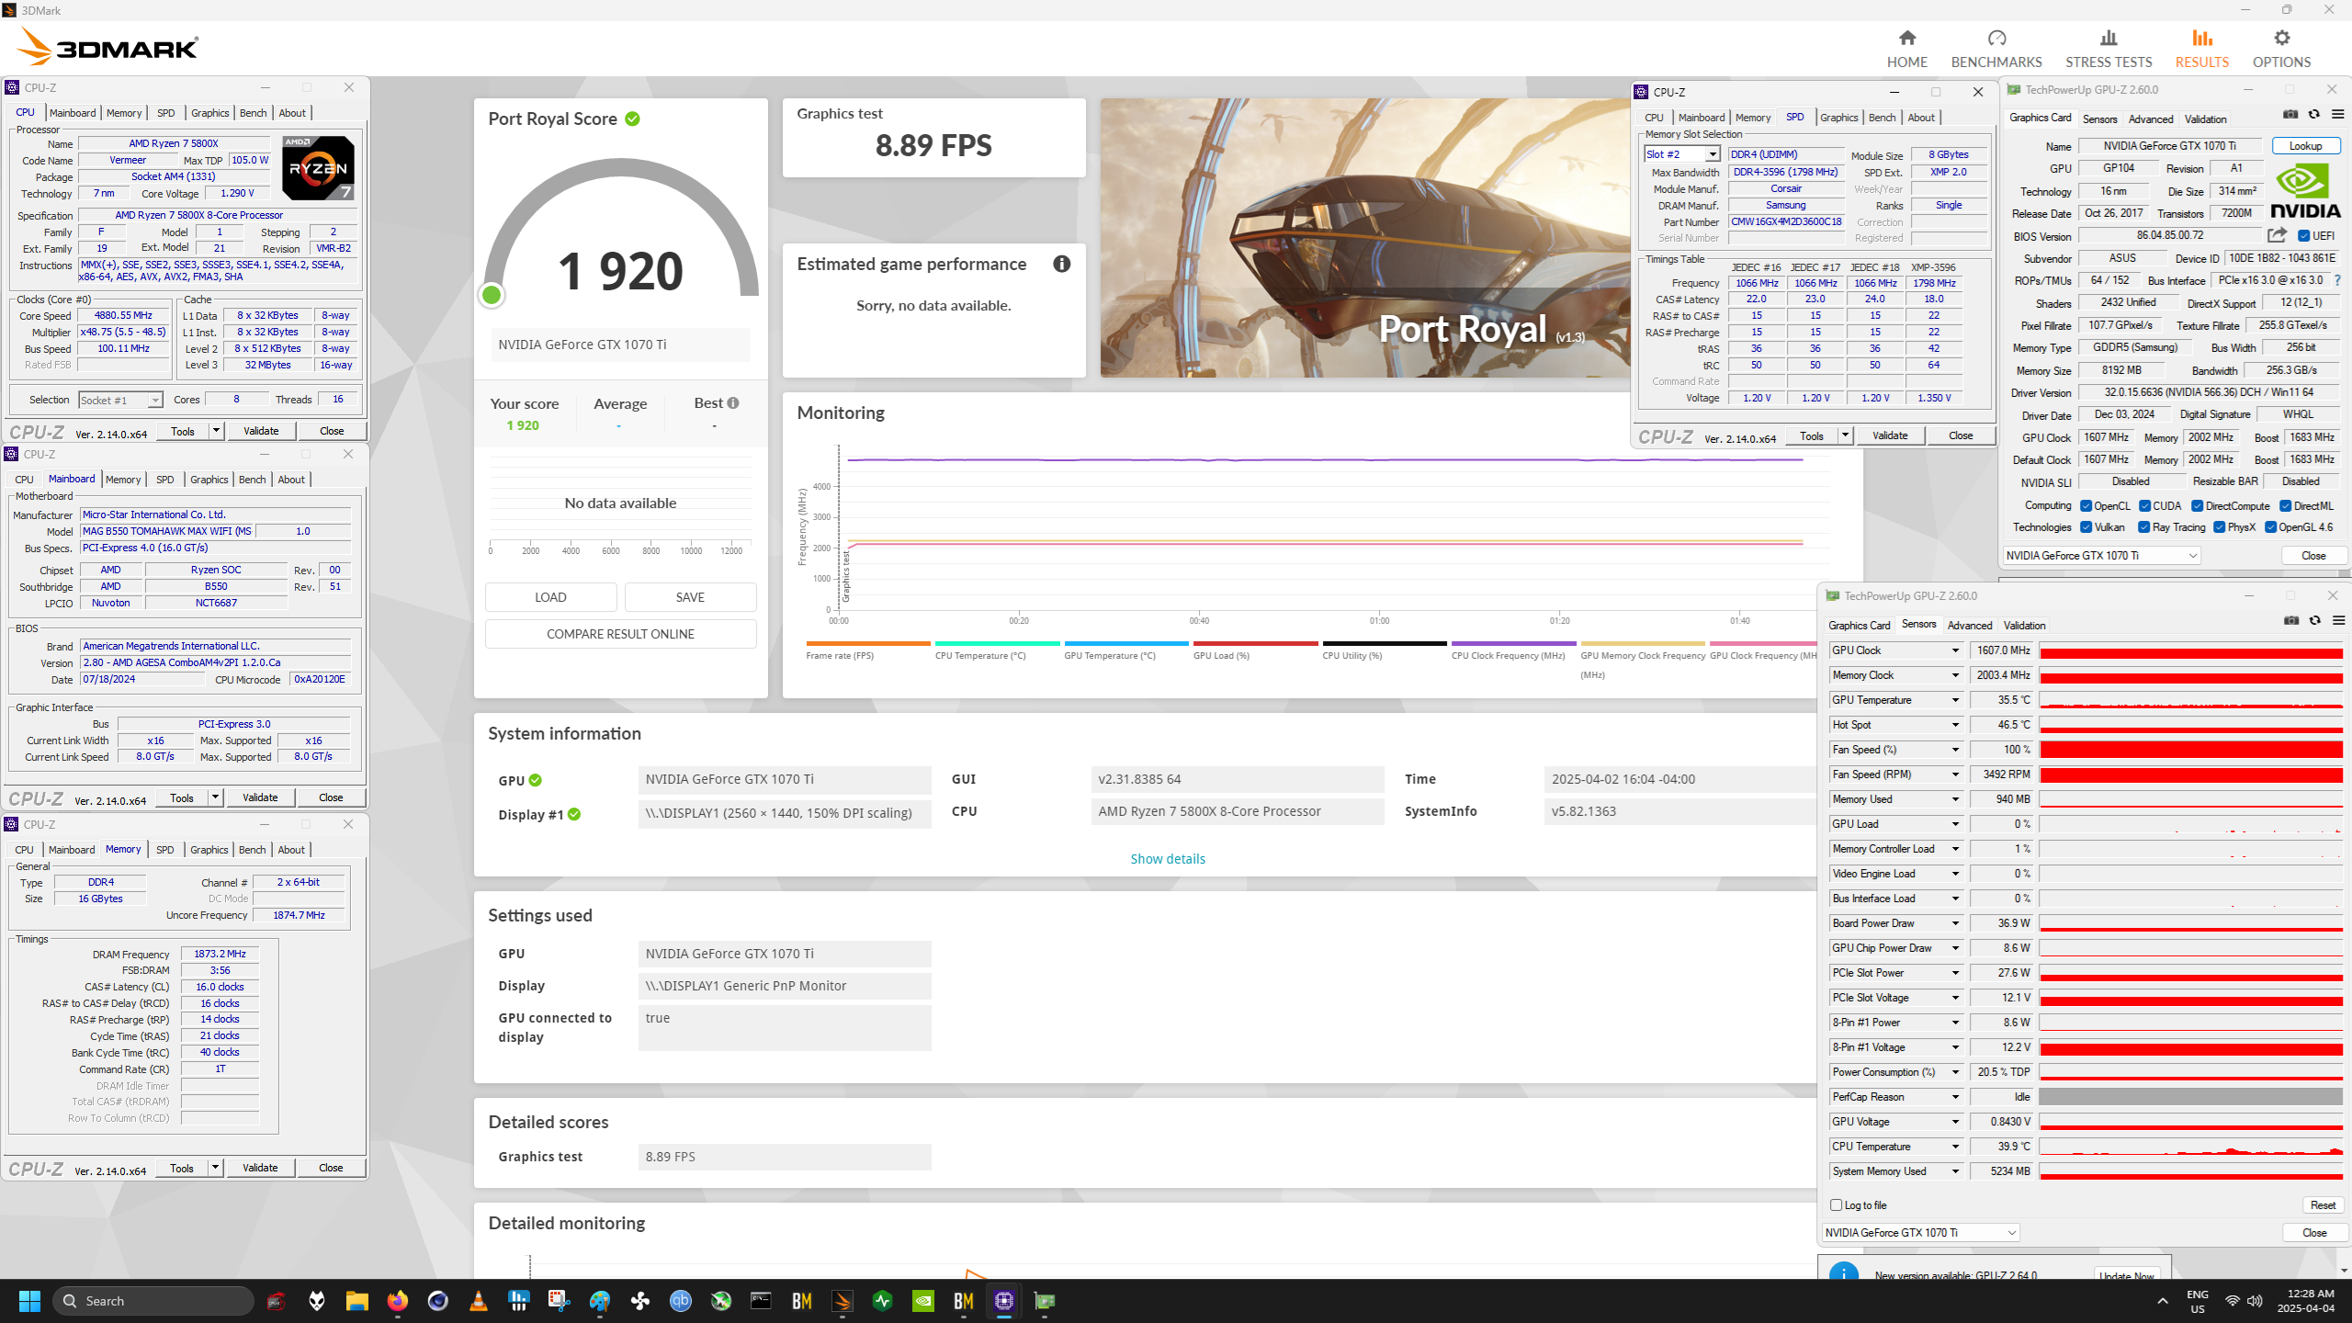Click the Port Royal benchmark thumbnail
The height and width of the screenshot is (1323, 2352).
[1364, 238]
